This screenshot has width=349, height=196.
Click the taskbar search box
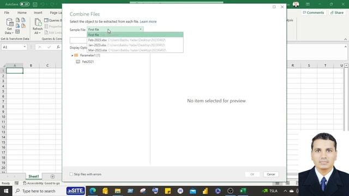pos(39,191)
